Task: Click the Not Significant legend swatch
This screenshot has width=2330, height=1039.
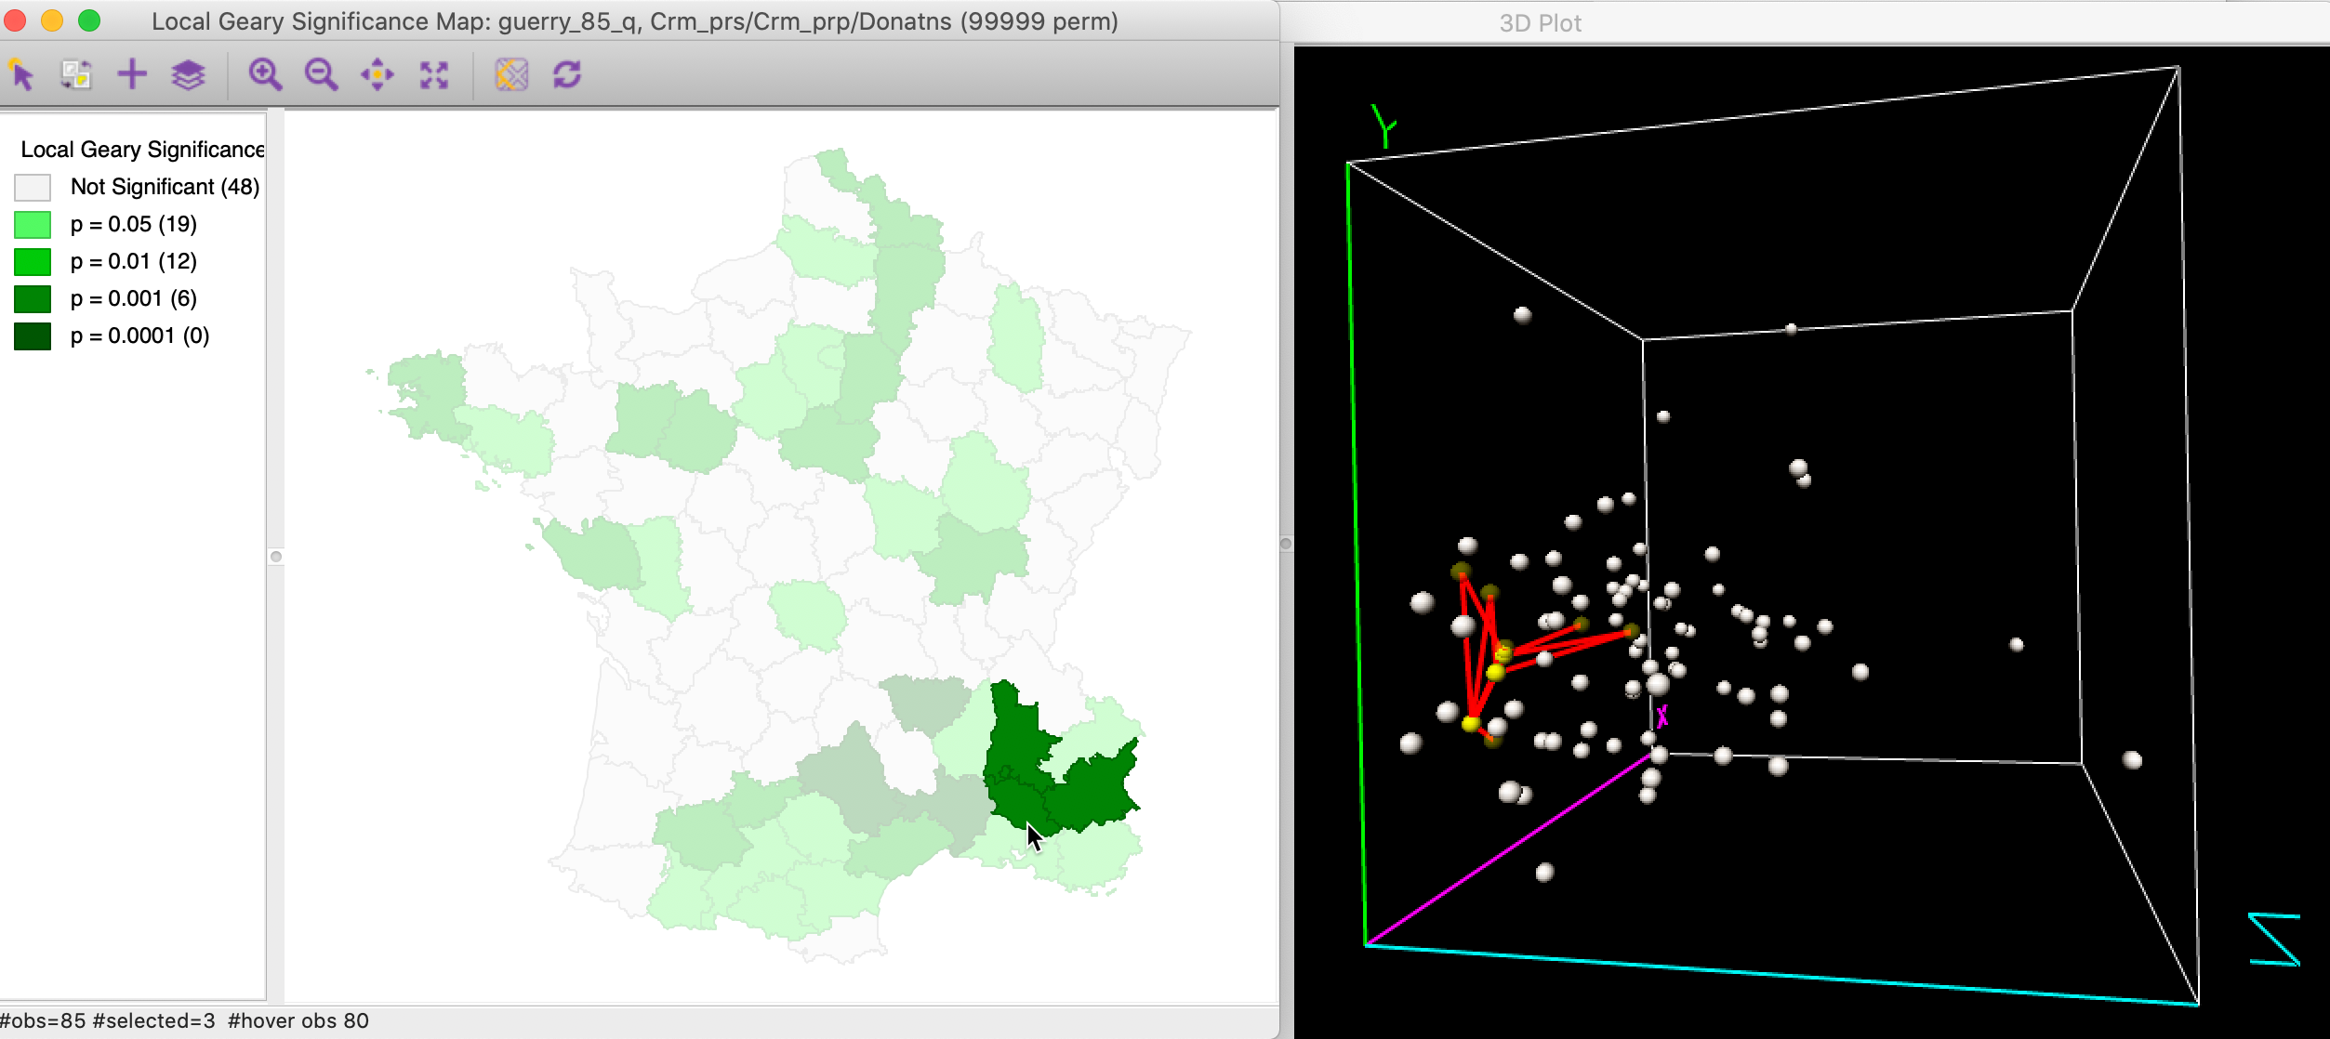Action: point(33,188)
